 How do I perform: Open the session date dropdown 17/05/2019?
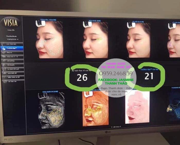(12, 39)
